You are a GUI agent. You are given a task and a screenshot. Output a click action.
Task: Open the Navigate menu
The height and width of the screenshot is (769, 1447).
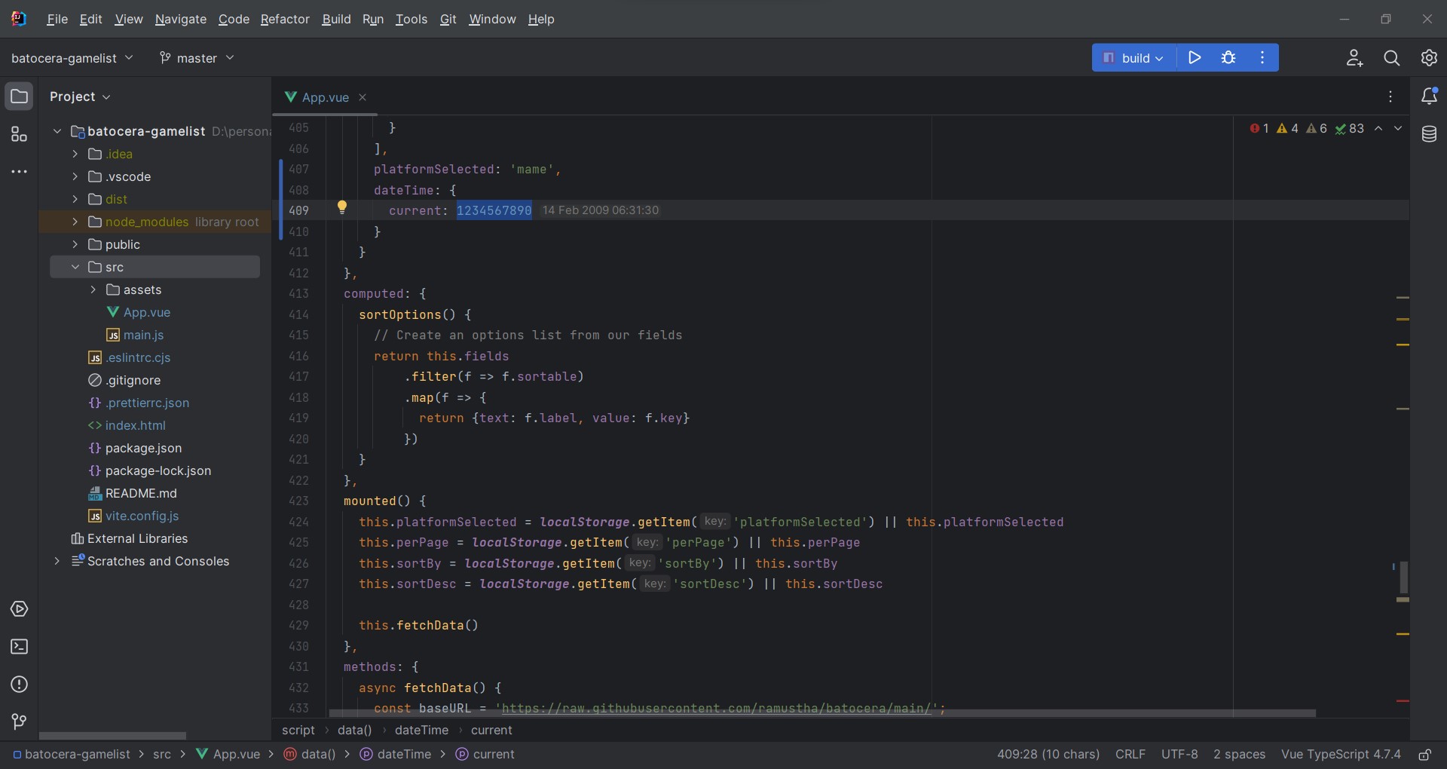[x=181, y=19]
